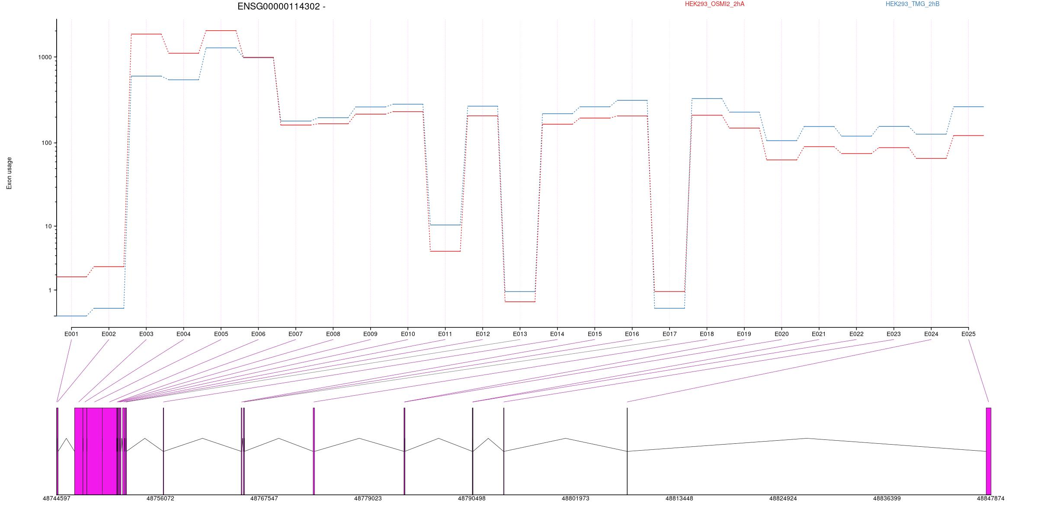Viewport: 1038px width, 519px height.
Task: Click the E024 exon label
Action: (931, 334)
